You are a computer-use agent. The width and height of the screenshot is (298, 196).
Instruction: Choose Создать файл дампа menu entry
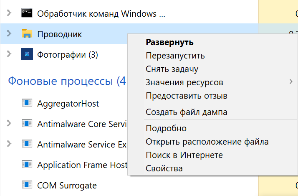point(187,112)
